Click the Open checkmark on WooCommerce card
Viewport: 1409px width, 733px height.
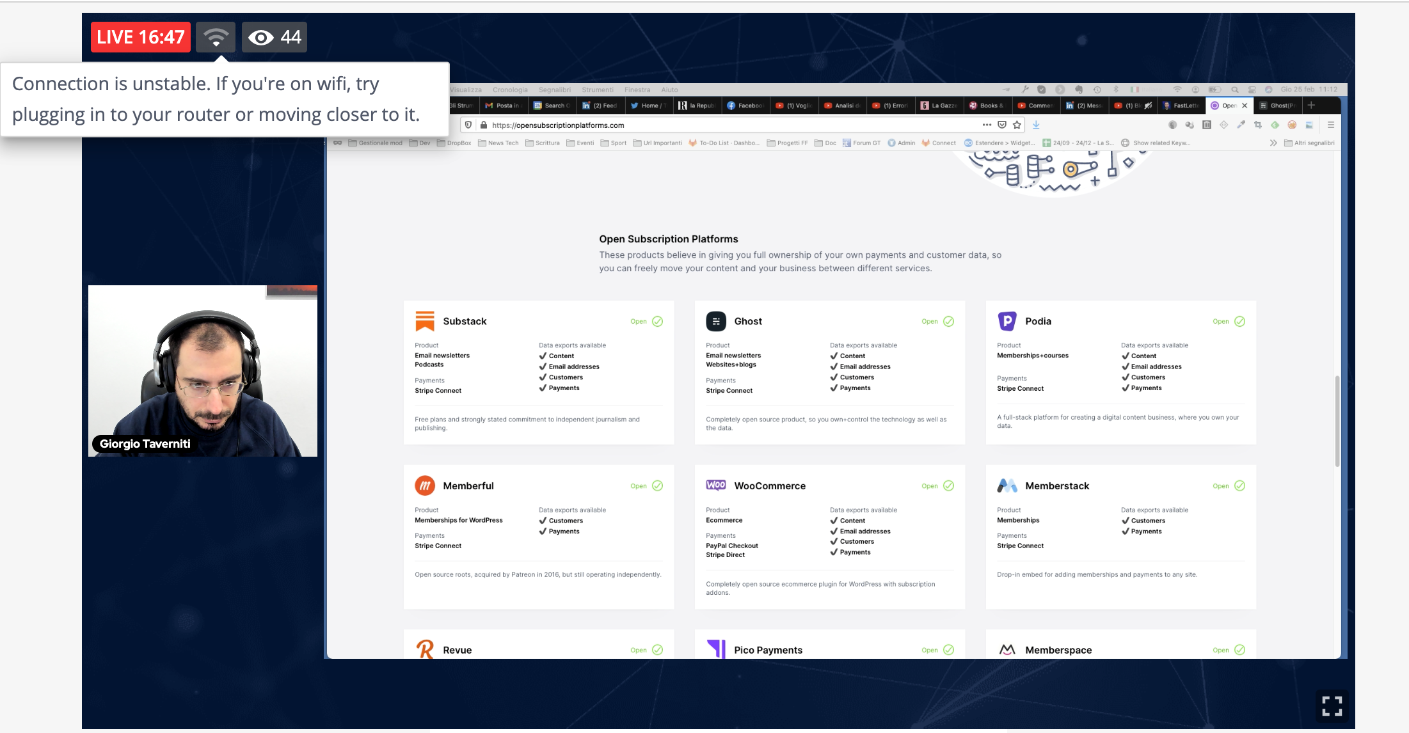click(948, 485)
